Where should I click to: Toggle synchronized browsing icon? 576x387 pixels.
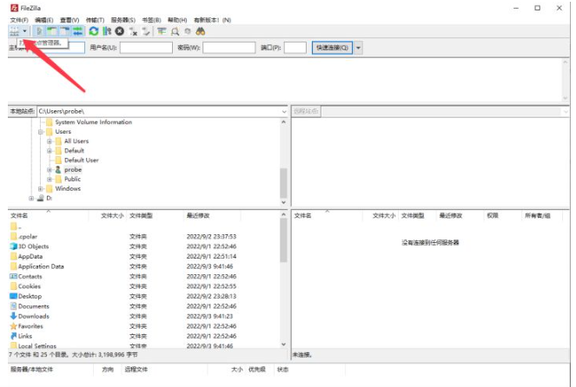pos(188,31)
